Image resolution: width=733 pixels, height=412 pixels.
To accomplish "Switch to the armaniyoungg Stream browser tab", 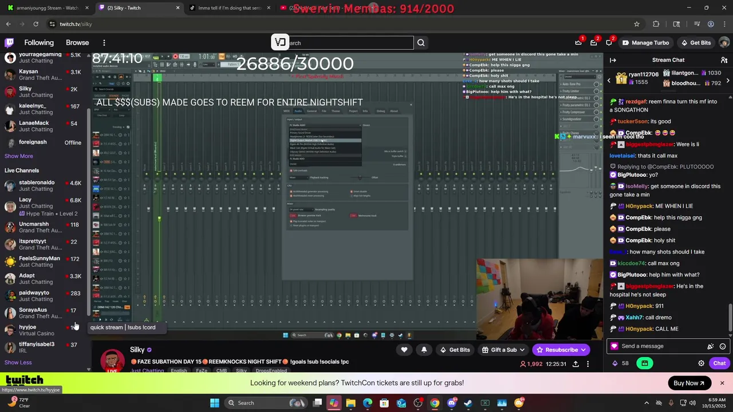I will [48, 8].
